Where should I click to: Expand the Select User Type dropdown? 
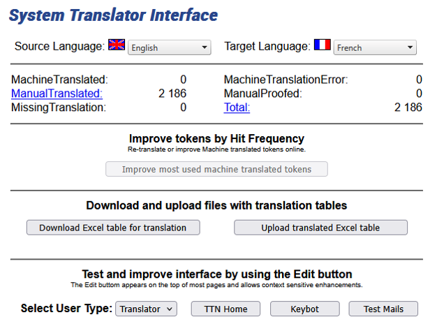[x=147, y=309]
